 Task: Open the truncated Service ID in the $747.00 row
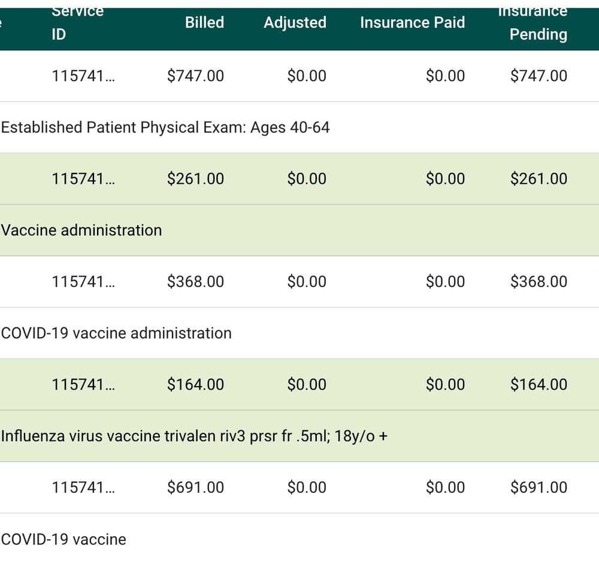(x=83, y=76)
